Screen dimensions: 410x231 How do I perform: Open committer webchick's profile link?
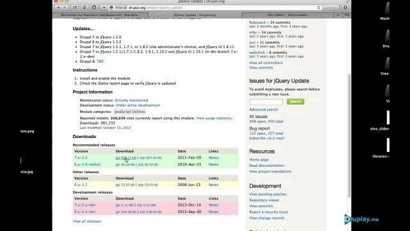point(257,53)
